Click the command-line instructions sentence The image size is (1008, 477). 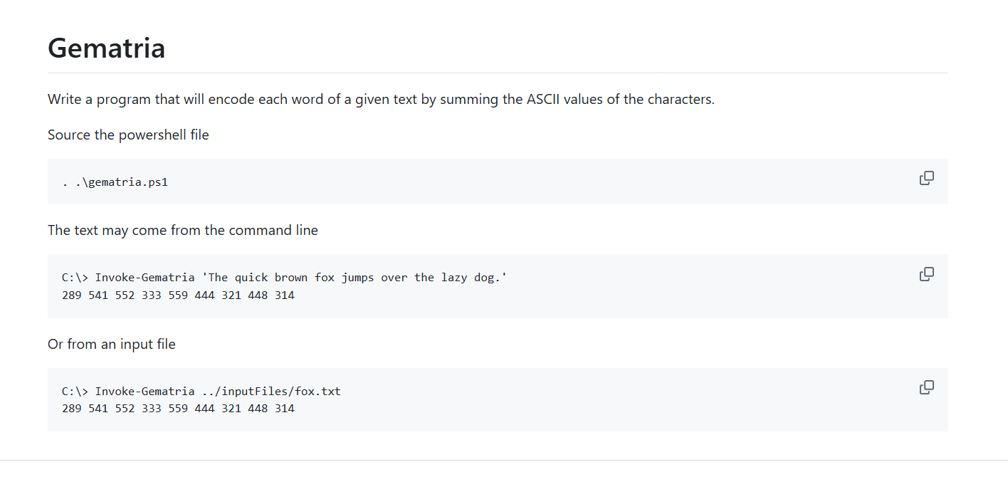click(182, 229)
